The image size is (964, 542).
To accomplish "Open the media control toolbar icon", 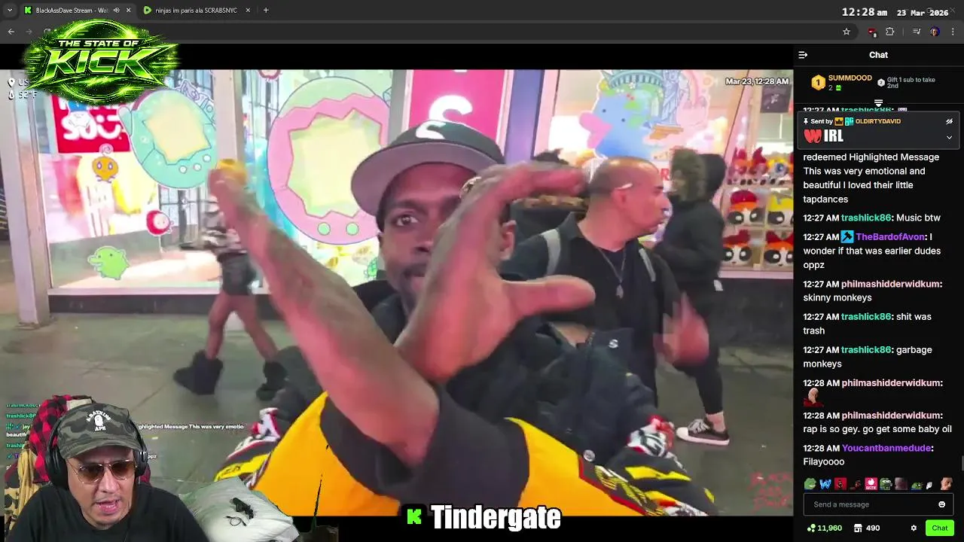I will (x=917, y=32).
